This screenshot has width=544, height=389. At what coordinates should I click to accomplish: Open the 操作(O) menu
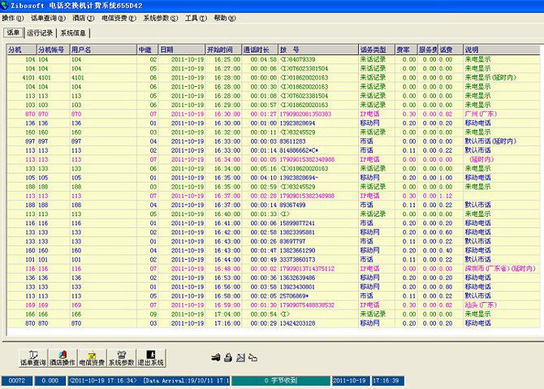coord(12,18)
